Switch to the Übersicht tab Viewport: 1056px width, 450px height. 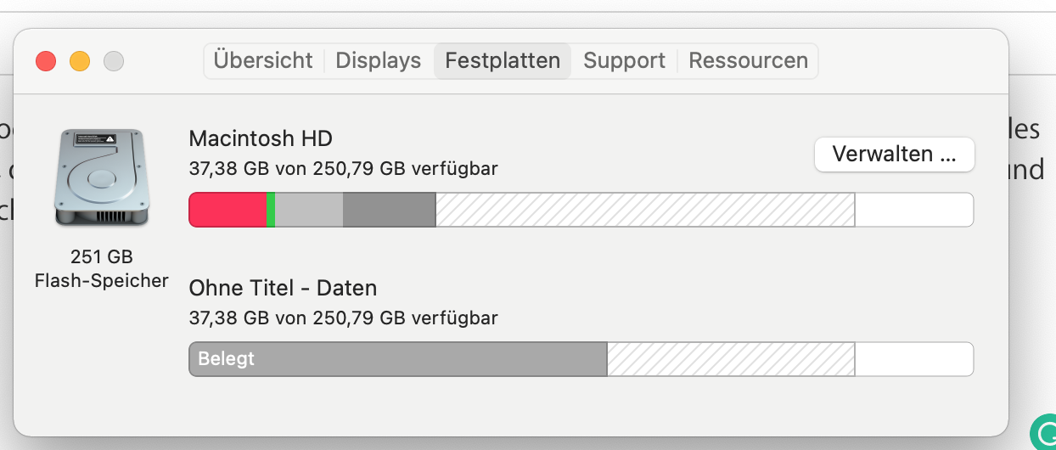tap(263, 61)
